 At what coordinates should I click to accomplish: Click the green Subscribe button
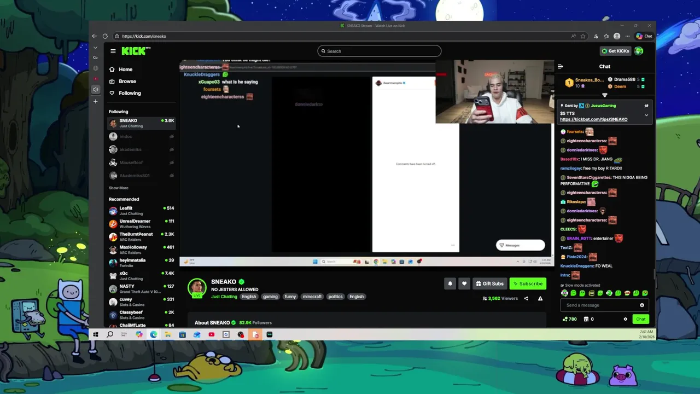(528, 283)
